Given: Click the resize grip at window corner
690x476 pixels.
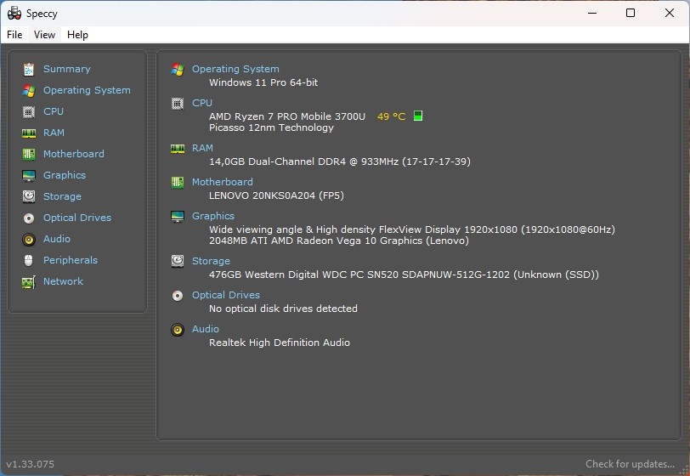Looking at the screenshot, I should point(684,470).
